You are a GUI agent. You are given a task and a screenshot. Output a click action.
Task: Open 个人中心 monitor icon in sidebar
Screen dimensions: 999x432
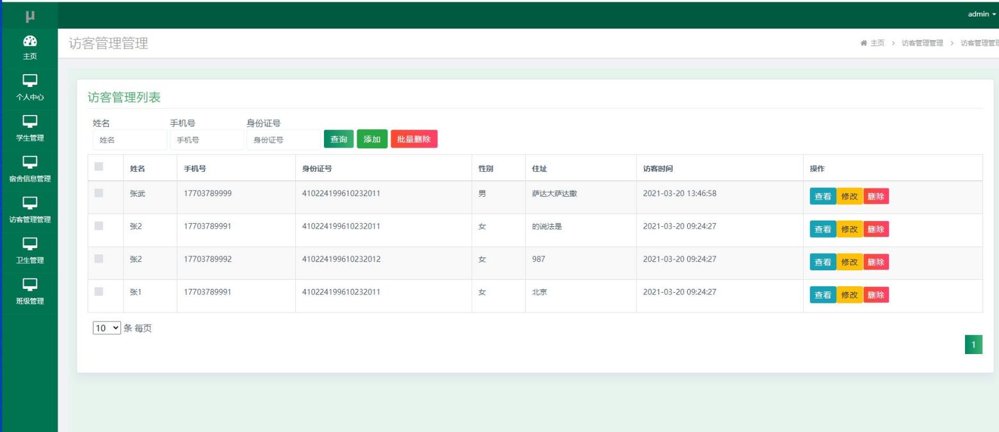click(29, 81)
